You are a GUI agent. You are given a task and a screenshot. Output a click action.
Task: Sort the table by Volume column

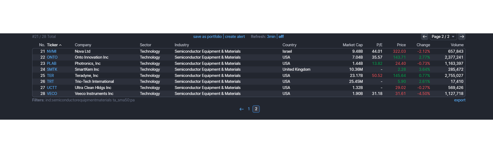pyautogui.click(x=457, y=45)
